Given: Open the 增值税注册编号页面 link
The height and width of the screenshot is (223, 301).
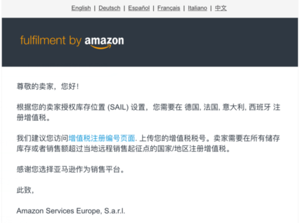Looking at the screenshot, I should [x=102, y=138].
